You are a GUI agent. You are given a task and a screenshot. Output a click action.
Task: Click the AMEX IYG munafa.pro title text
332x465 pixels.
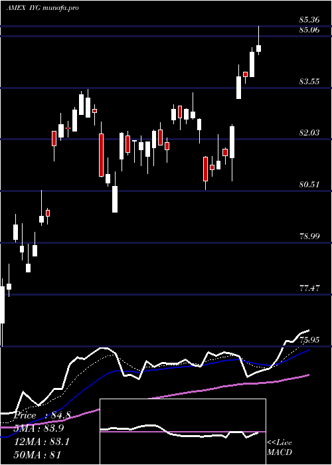(42, 8)
